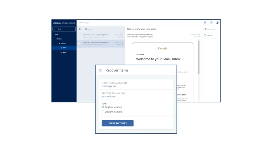Open the apps grid icon

[205, 23]
